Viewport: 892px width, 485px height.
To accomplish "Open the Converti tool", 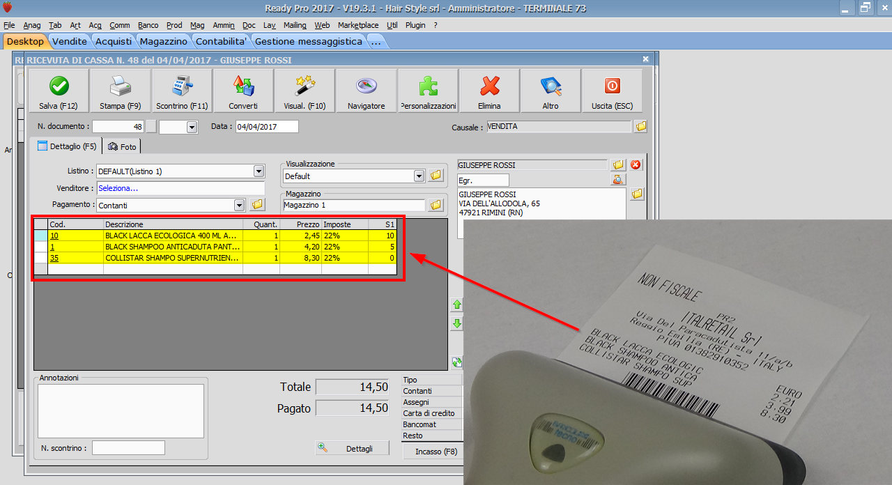I will pyautogui.click(x=243, y=86).
